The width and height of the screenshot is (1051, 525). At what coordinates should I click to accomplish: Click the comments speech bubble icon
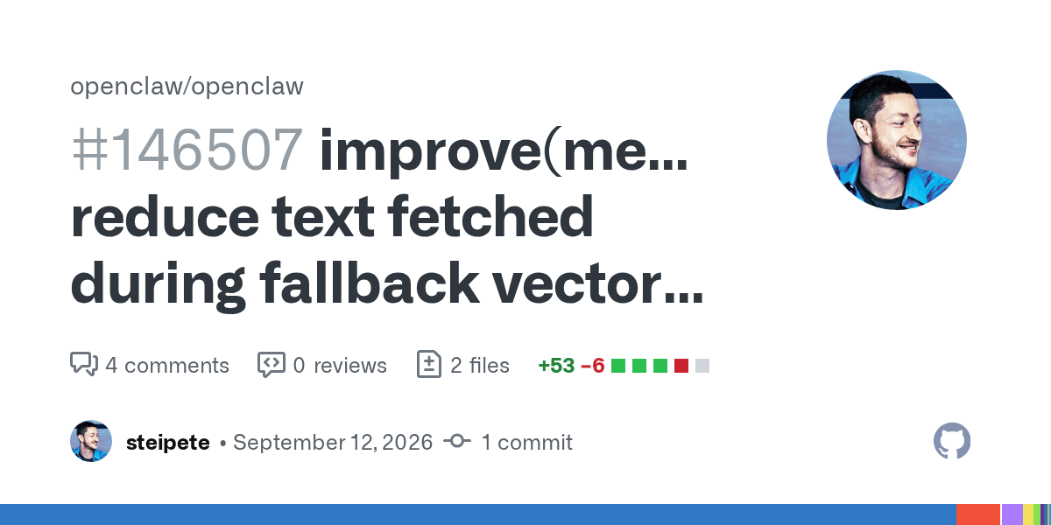83,364
